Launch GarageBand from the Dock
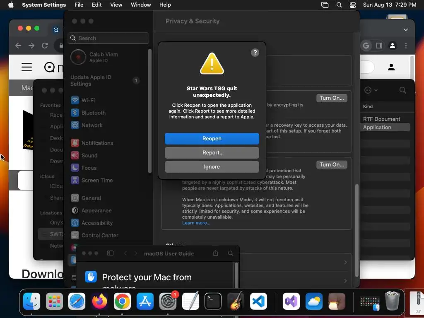 236,301
